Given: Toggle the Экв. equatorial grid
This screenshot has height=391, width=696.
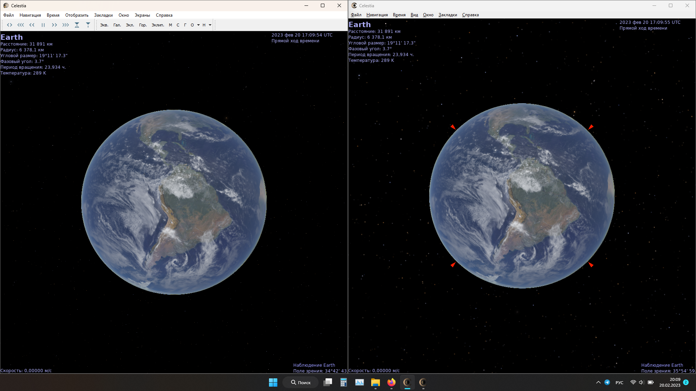Looking at the screenshot, I should point(104,25).
